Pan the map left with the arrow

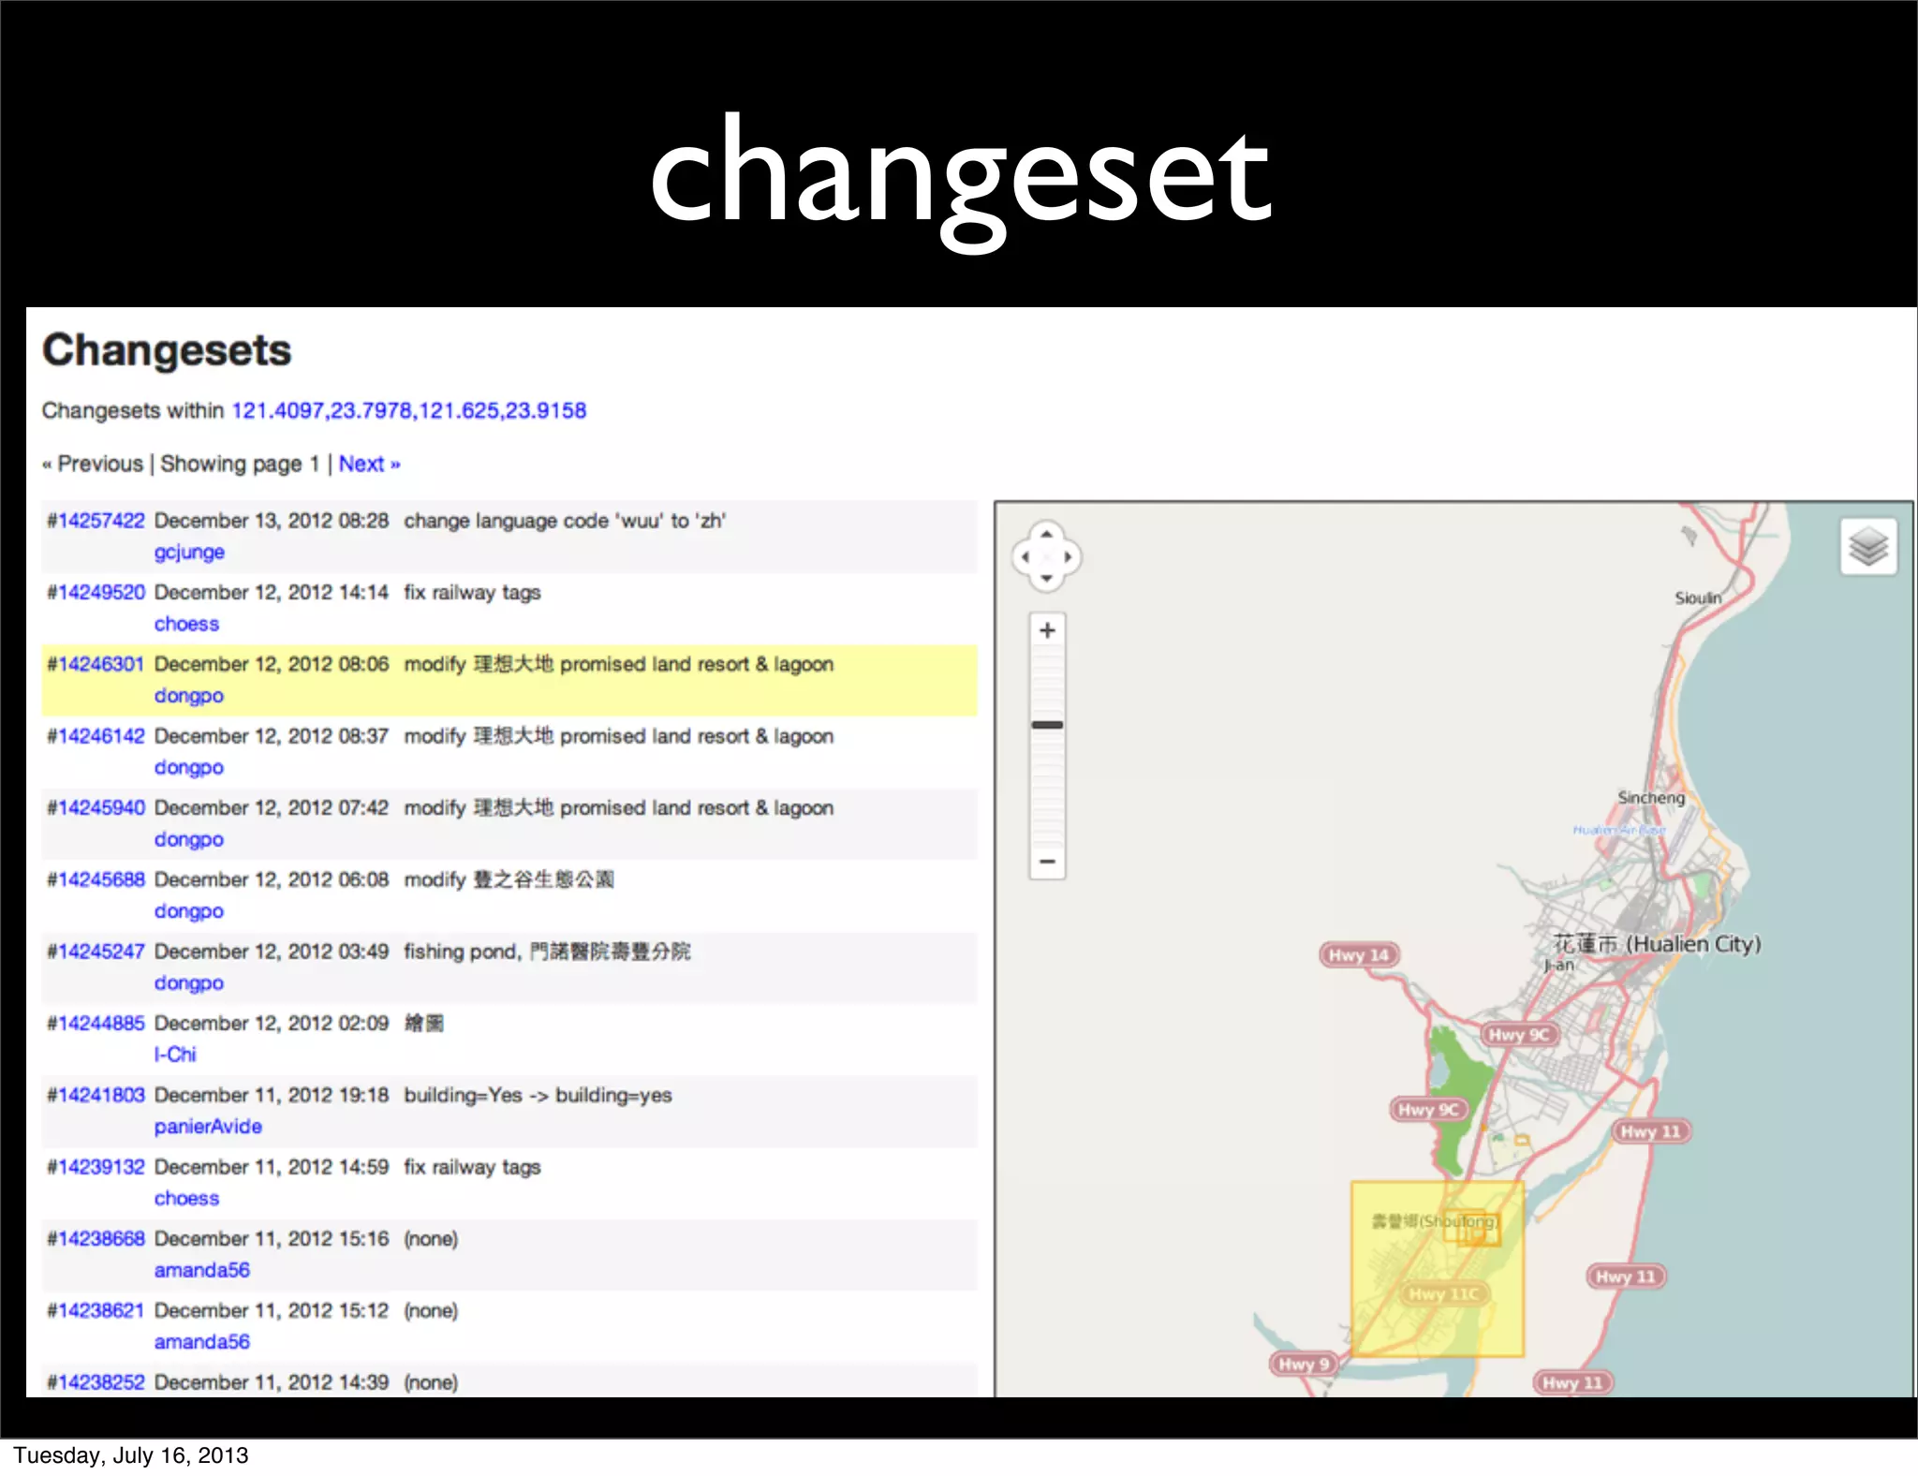(1025, 556)
